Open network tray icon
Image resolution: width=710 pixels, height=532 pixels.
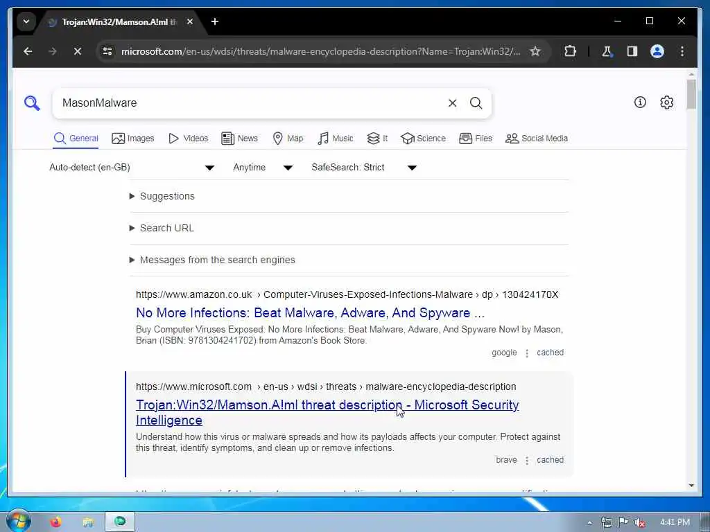click(607, 522)
